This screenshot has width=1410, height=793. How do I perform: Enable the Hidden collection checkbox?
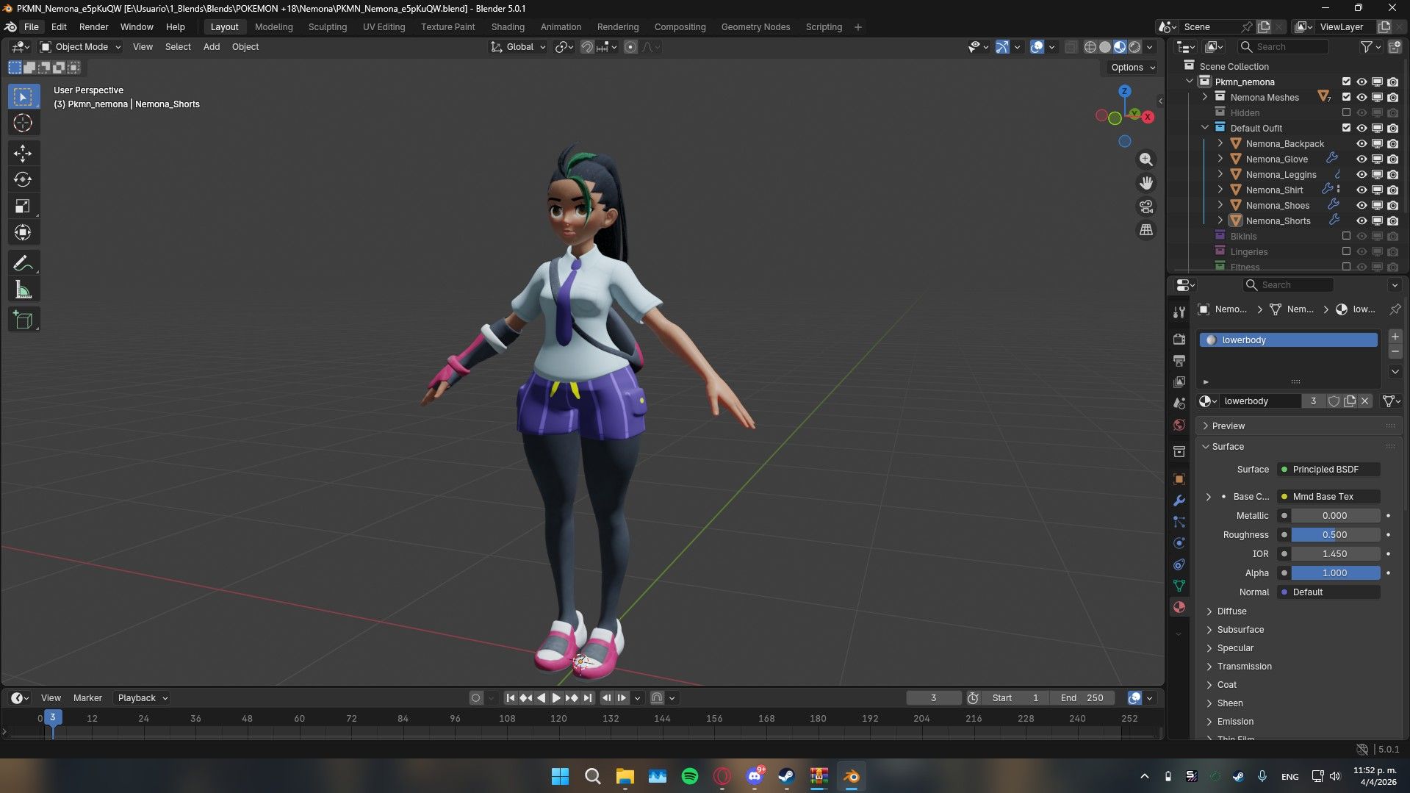coord(1346,112)
